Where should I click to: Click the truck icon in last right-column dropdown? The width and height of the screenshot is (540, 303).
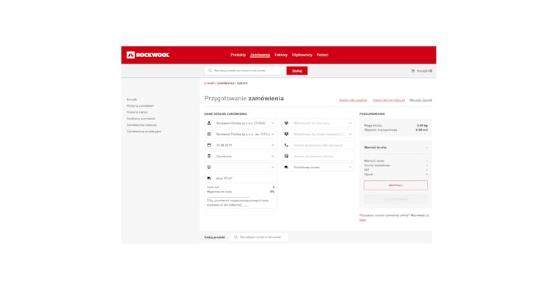tap(286, 167)
